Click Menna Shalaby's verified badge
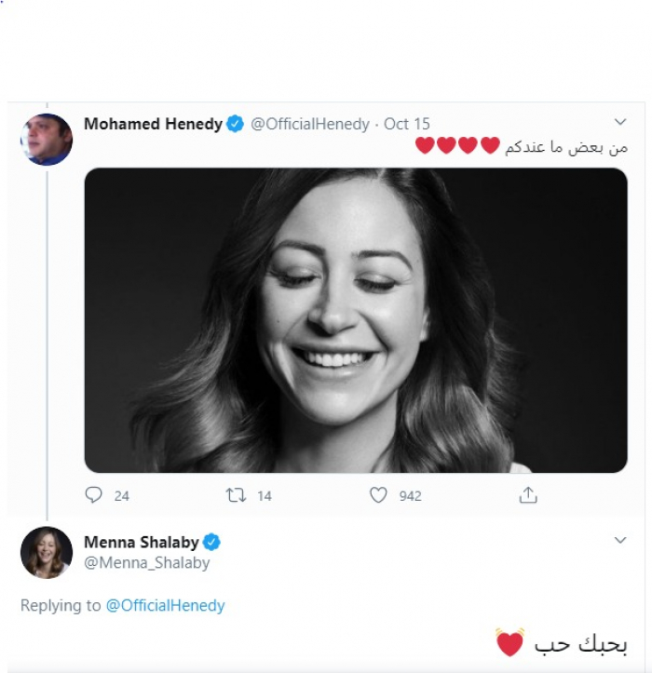Screen dimensions: 652x673 point(212,543)
